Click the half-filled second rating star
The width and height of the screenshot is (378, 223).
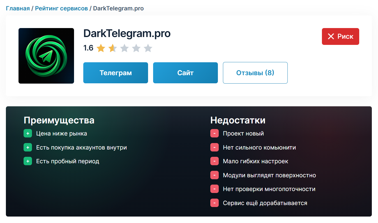click(x=112, y=48)
